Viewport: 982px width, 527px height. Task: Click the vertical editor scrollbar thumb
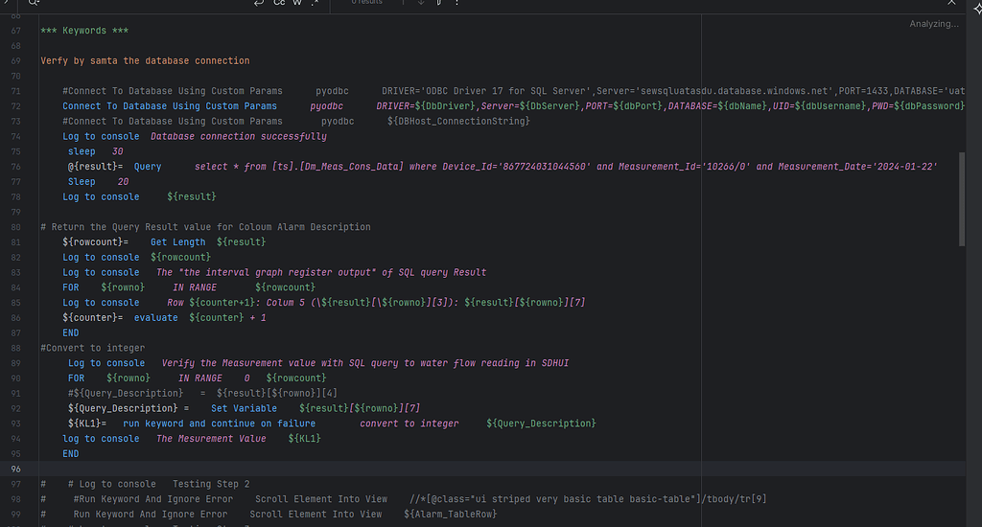(962, 199)
